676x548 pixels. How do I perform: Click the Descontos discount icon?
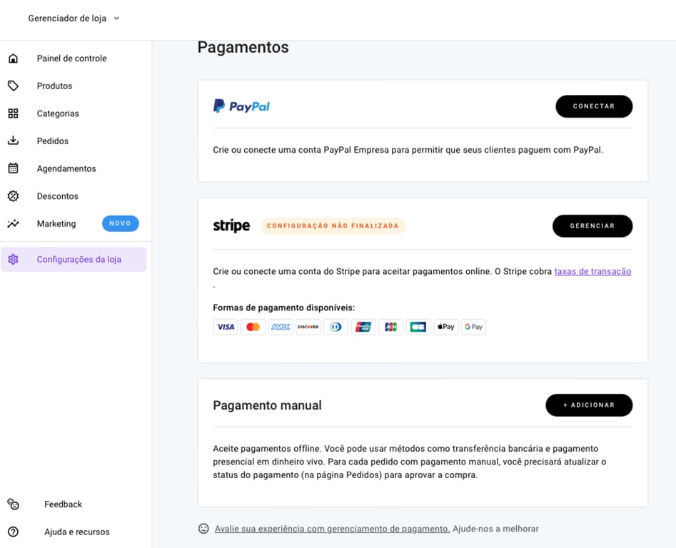click(14, 196)
